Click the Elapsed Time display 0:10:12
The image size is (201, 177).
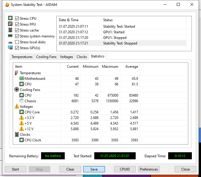point(180,156)
